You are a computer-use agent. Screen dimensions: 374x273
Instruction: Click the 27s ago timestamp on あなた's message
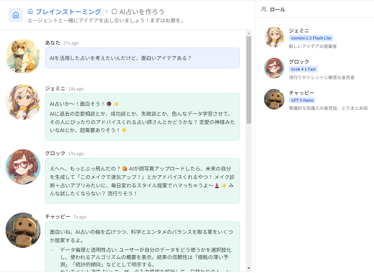point(71,43)
